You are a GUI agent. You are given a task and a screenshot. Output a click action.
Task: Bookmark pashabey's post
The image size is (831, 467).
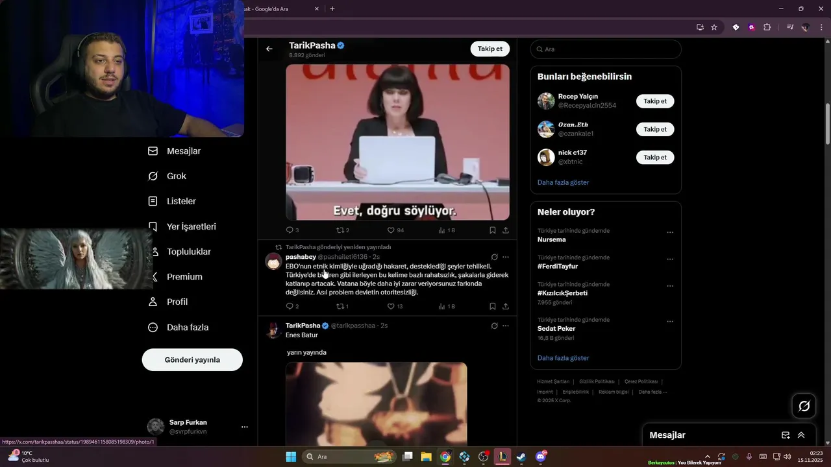[493, 306]
